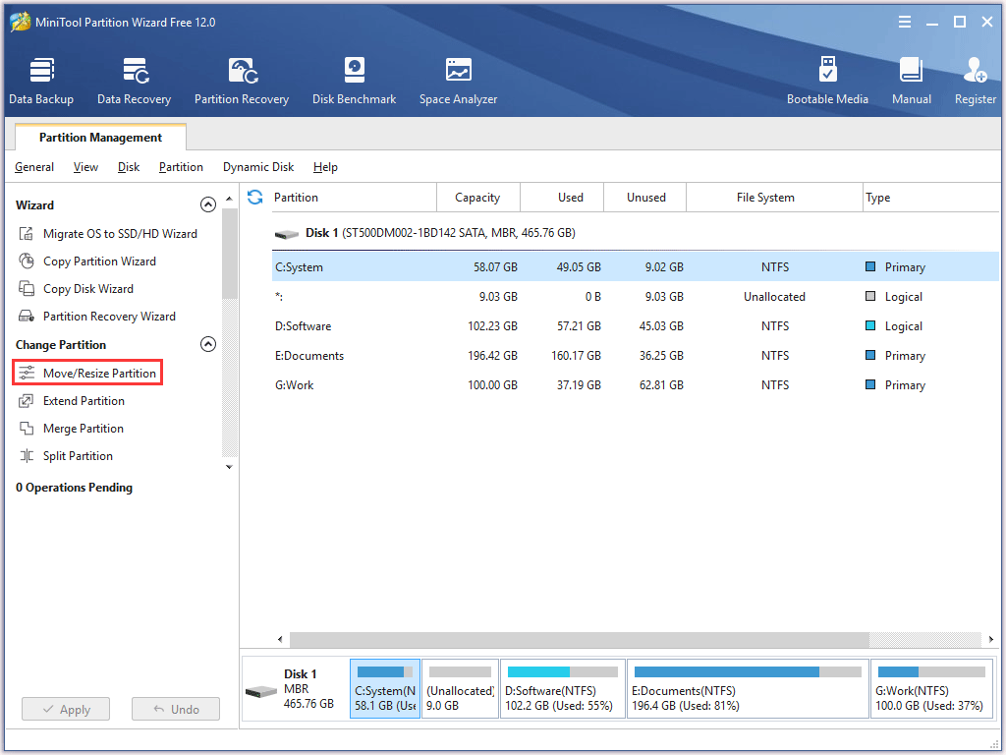Click the horizontal scrollbar left arrow

[280, 639]
